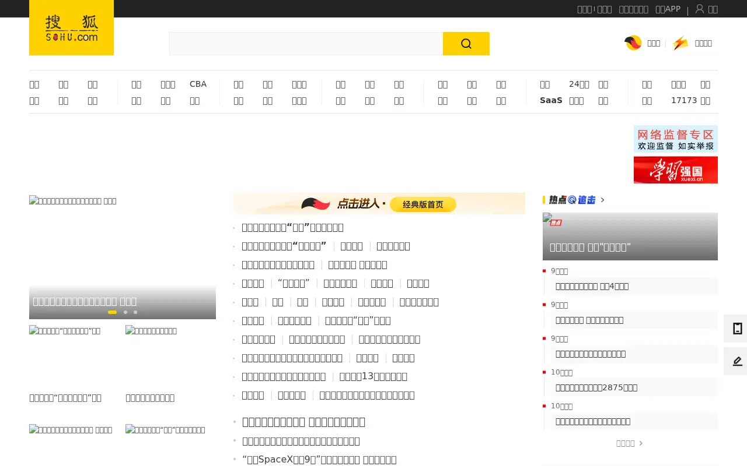
Task: Open the navigation link starting with 24
Action: 579,84
